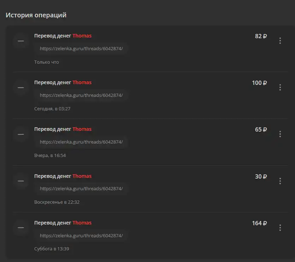Screen dimensions: 295x262
Task: Follow the thread link in Sunday's 22:32 transfer
Action: [81, 189]
